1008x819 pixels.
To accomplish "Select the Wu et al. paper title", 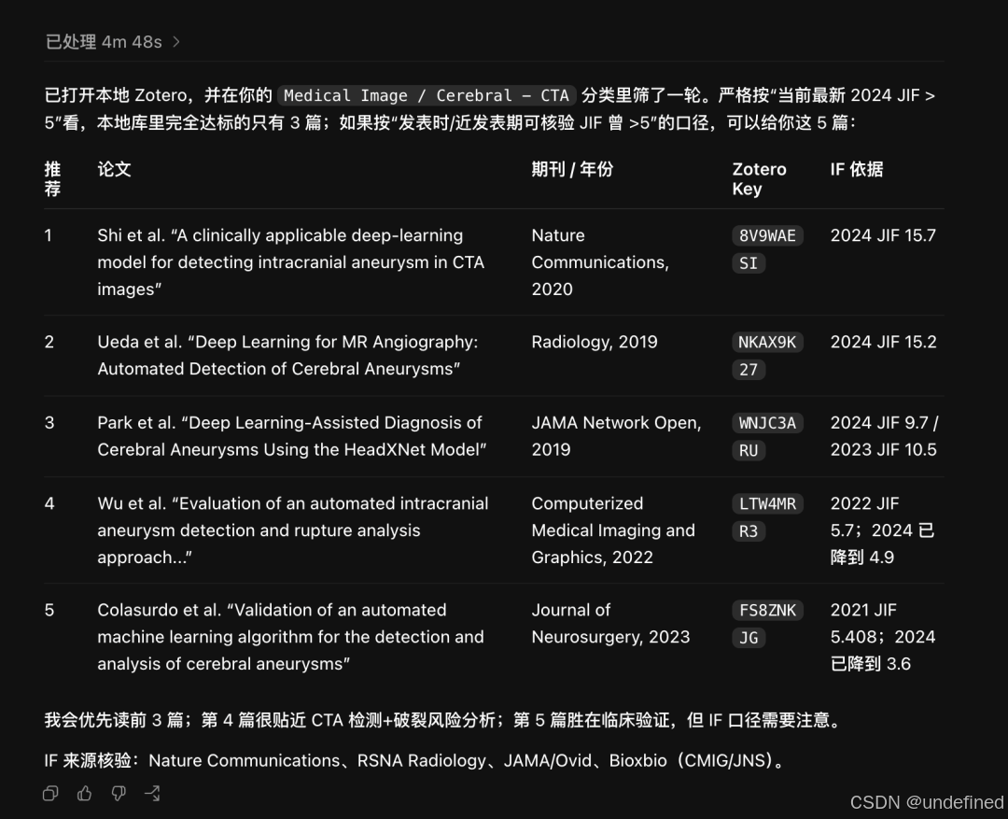I will tap(293, 530).
